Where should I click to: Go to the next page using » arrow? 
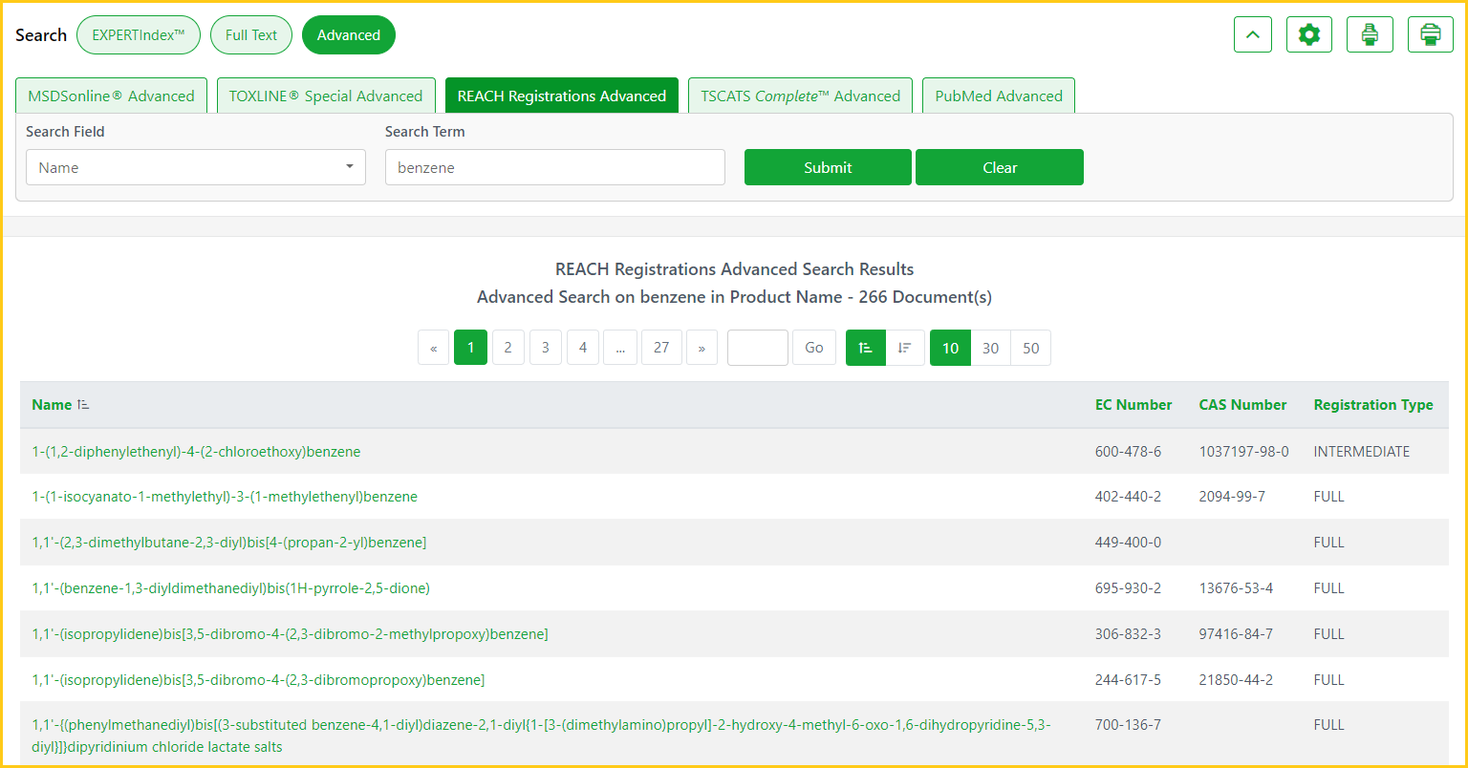(x=702, y=348)
